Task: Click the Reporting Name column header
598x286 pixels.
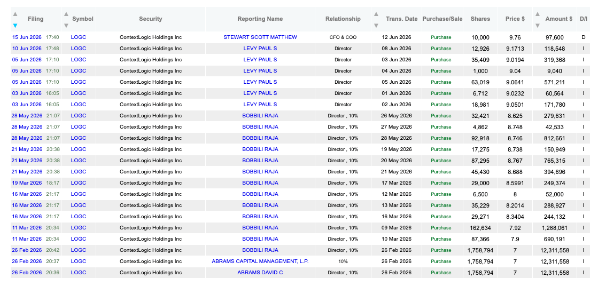Action: click(260, 19)
